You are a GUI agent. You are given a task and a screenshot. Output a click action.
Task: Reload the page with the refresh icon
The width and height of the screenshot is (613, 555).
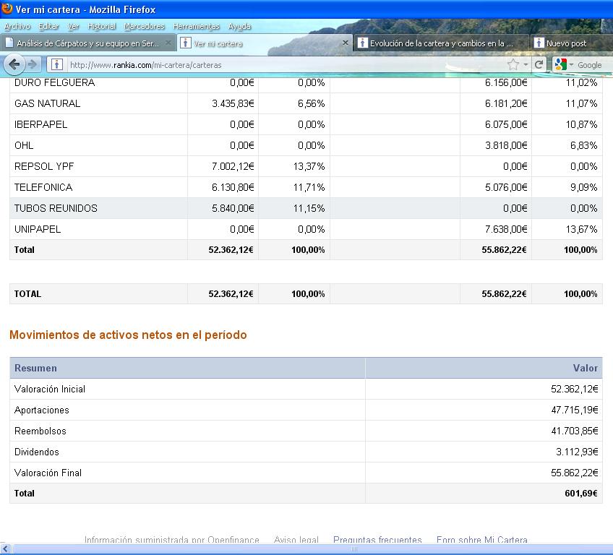point(539,64)
